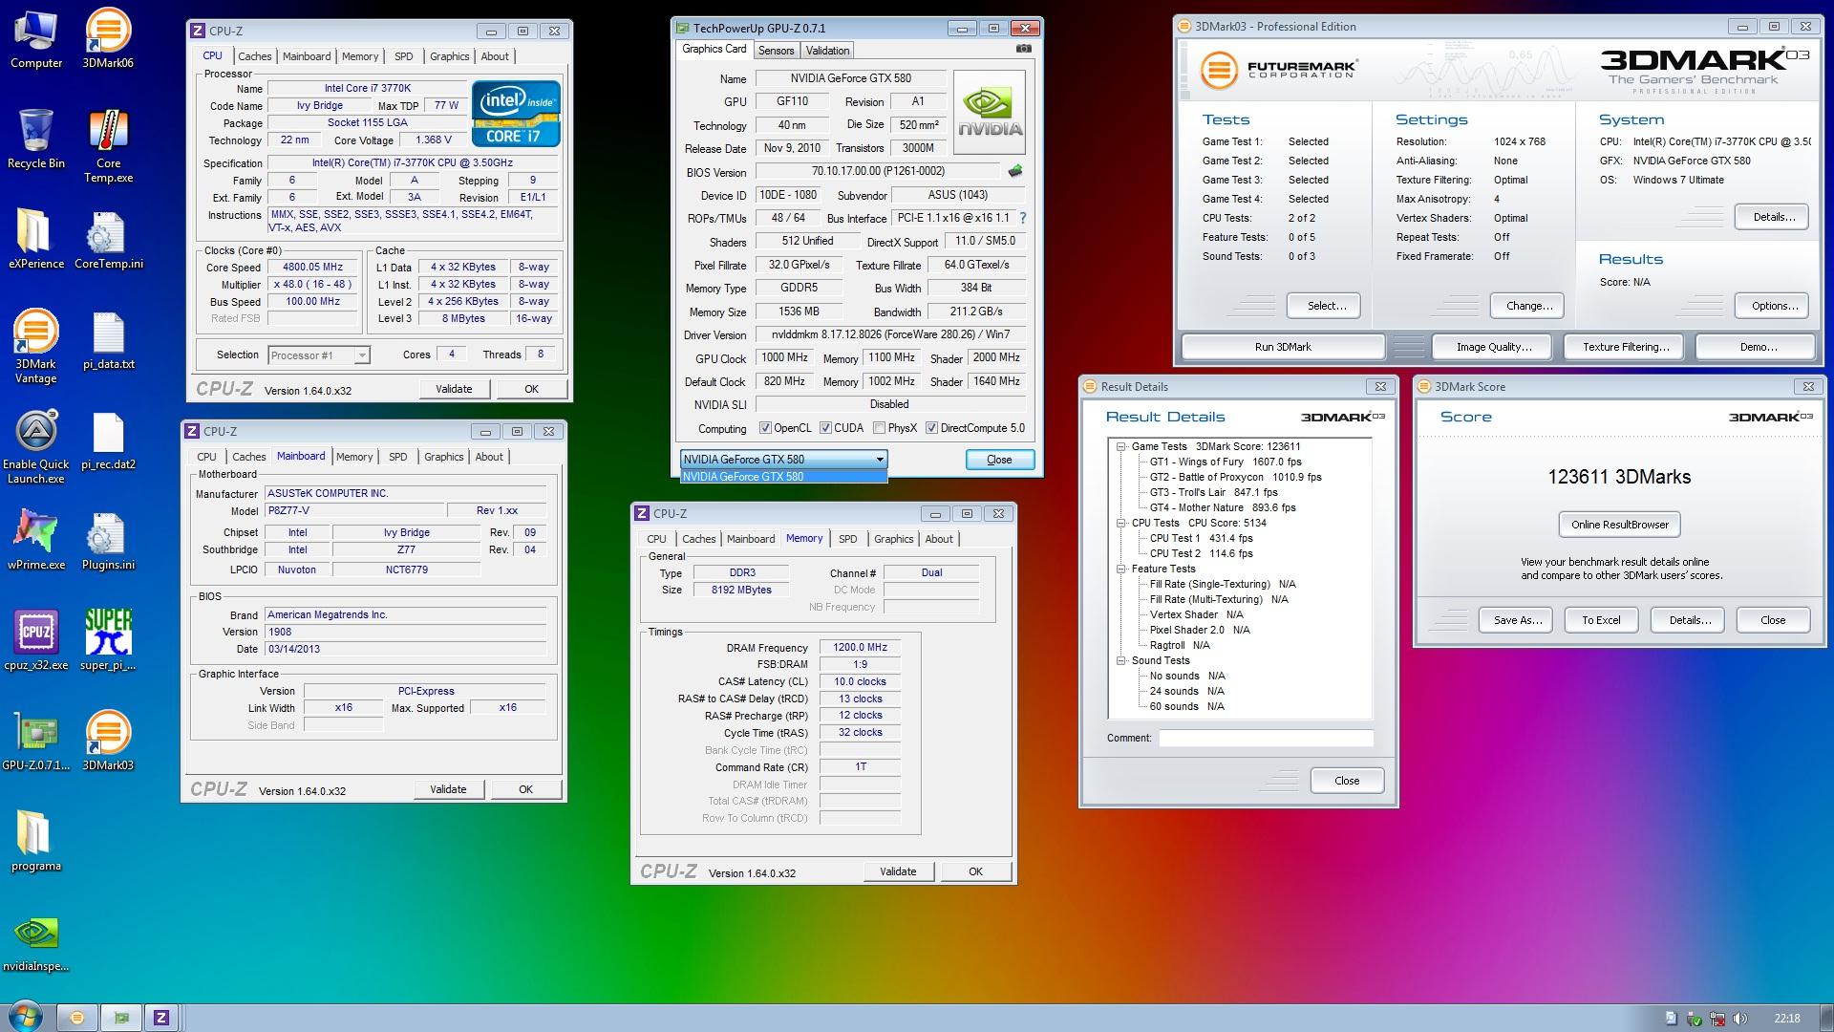Screen dimensions: 1834x1032
Task: Click Image Quality... button
Action: coord(1494,347)
